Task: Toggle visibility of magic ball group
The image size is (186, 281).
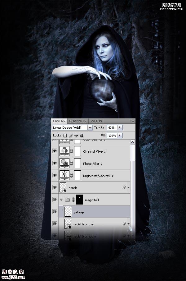Action: (x=55, y=200)
